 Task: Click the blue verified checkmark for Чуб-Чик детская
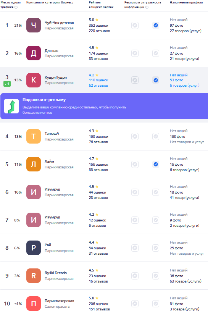point(156,25)
